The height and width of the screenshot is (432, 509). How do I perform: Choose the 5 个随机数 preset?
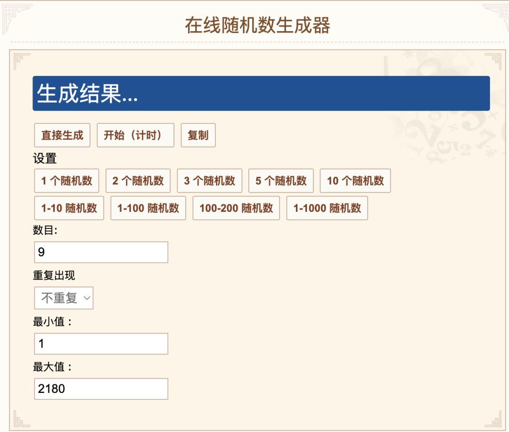[x=281, y=180]
